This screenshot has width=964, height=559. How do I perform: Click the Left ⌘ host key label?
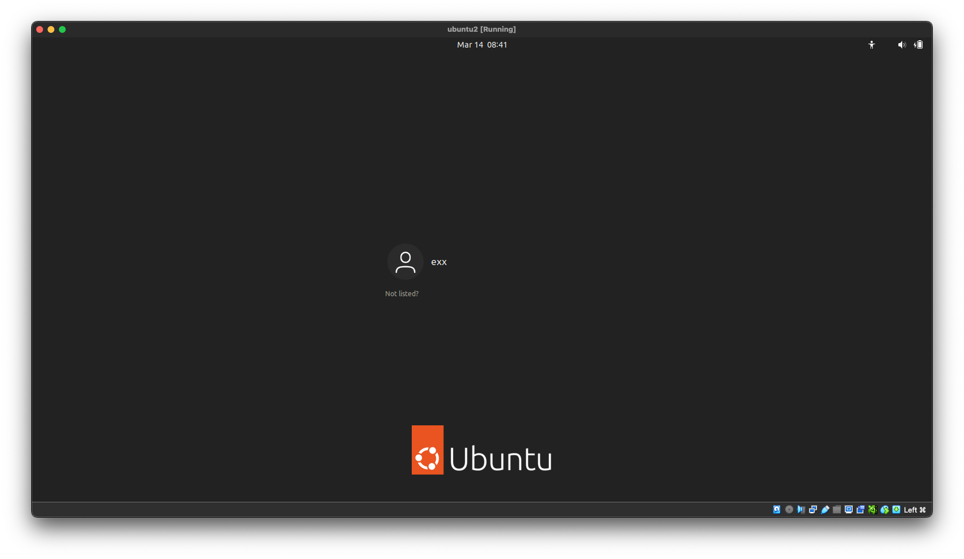[915, 510]
